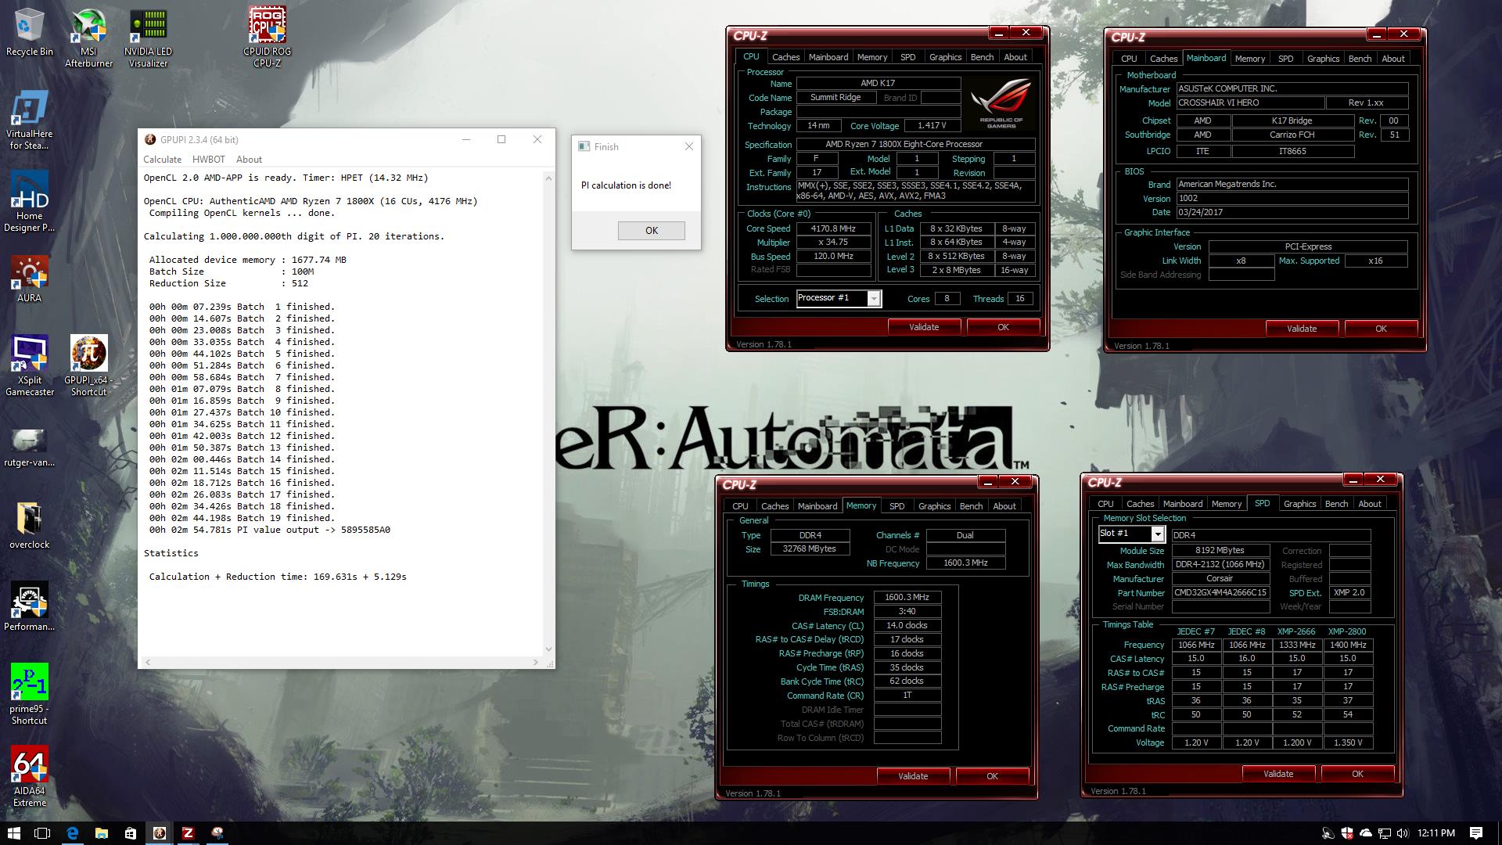The height and width of the screenshot is (845, 1502).
Task: Open the Windows Start menu
Action: point(13,833)
